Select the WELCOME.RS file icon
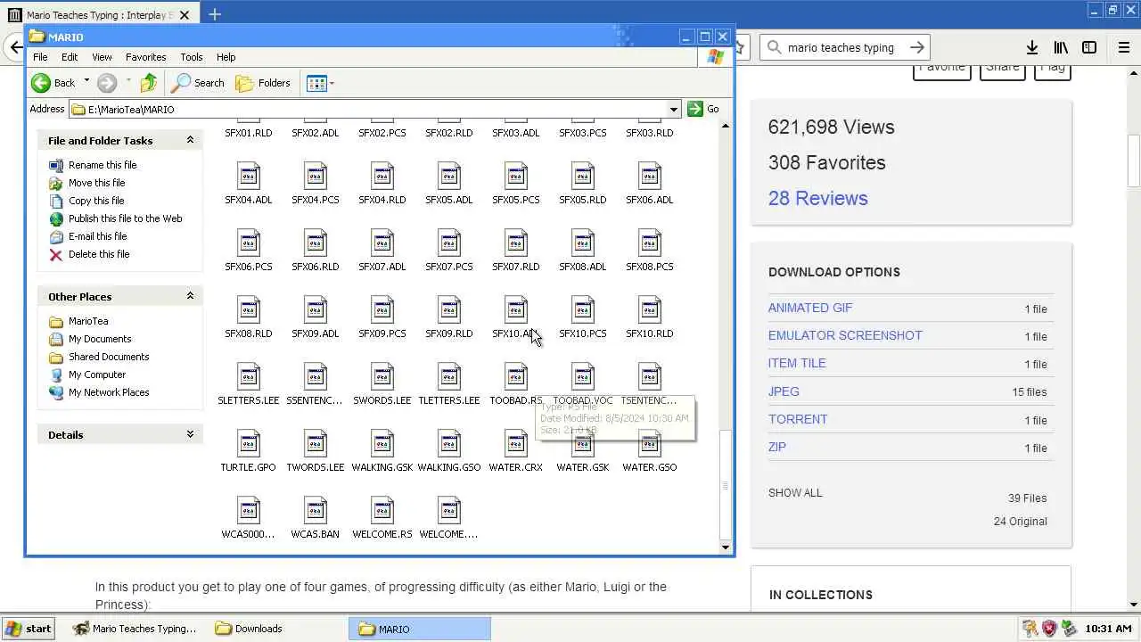The height and width of the screenshot is (642, 1141). click(x=382, y=511)
